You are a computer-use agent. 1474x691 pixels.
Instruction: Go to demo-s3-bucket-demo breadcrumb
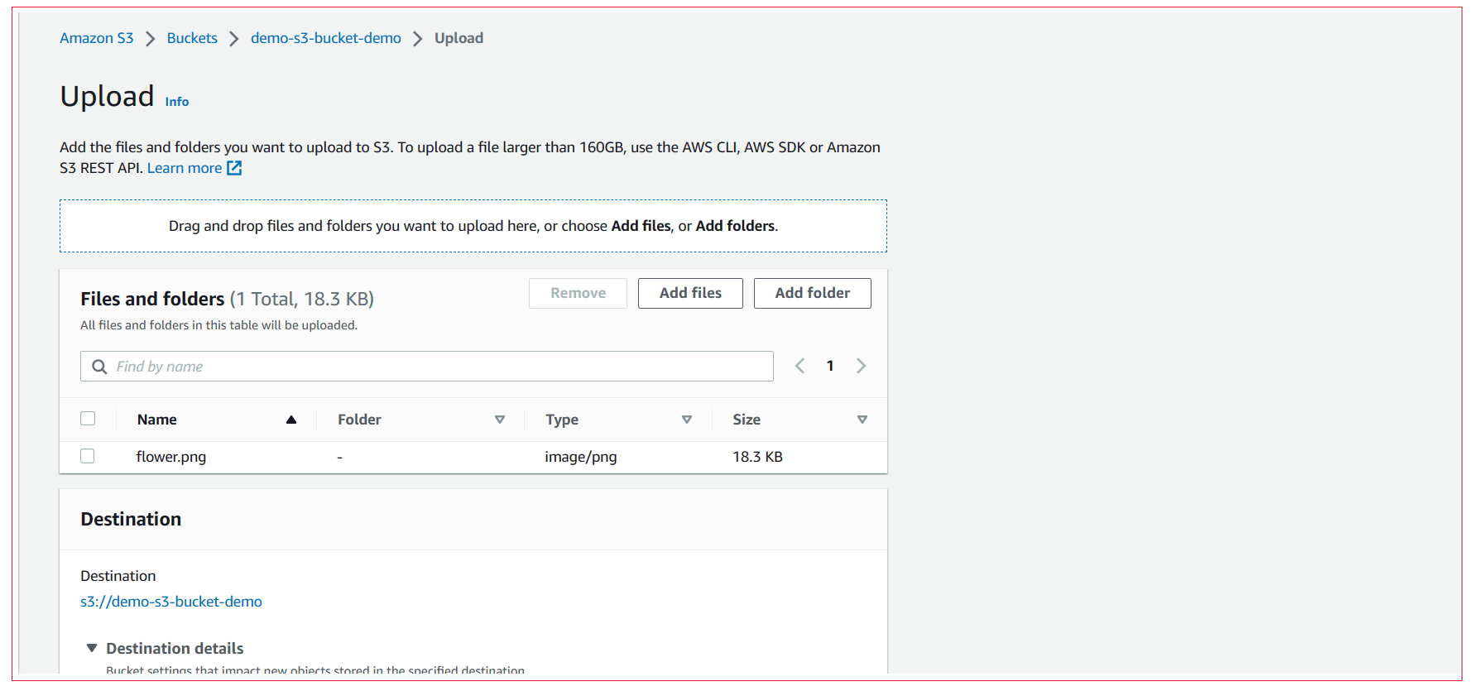coord(325,38)
